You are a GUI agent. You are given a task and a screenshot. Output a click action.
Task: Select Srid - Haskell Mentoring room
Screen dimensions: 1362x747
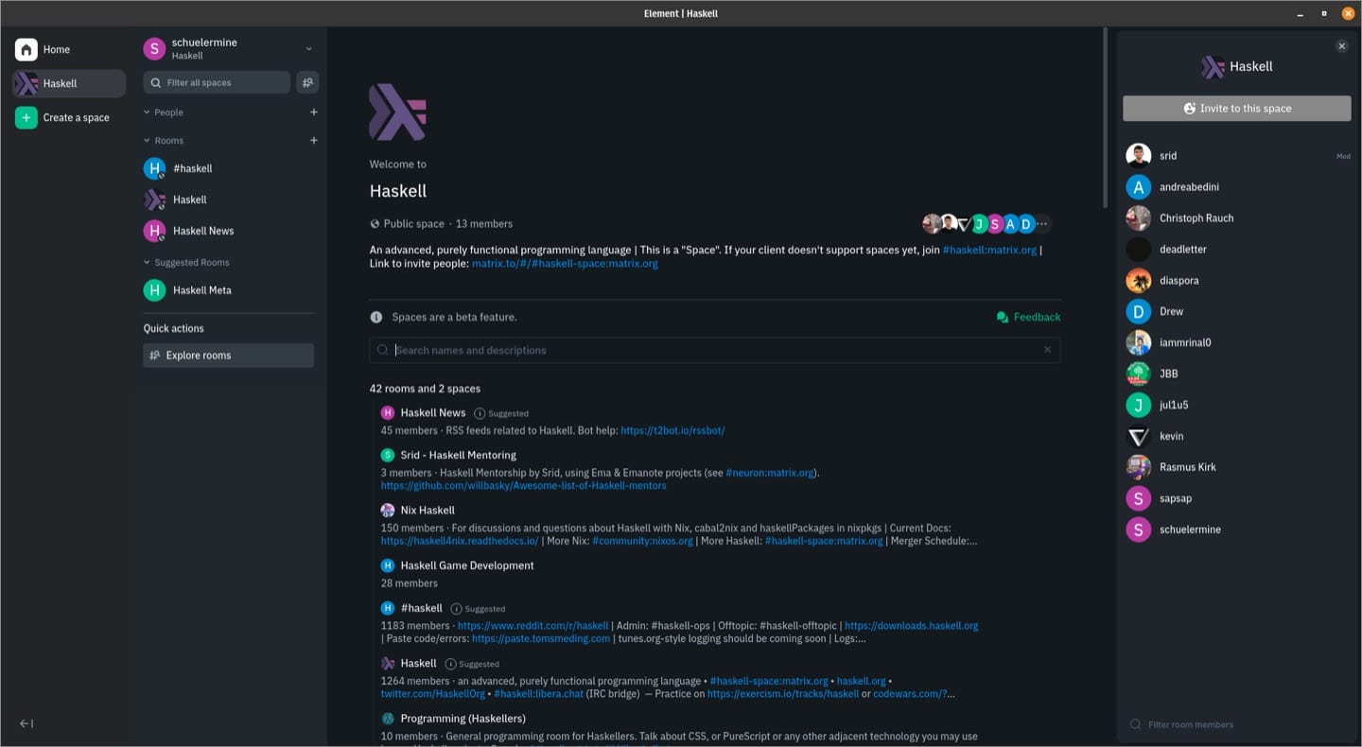[x=458, y=455]
